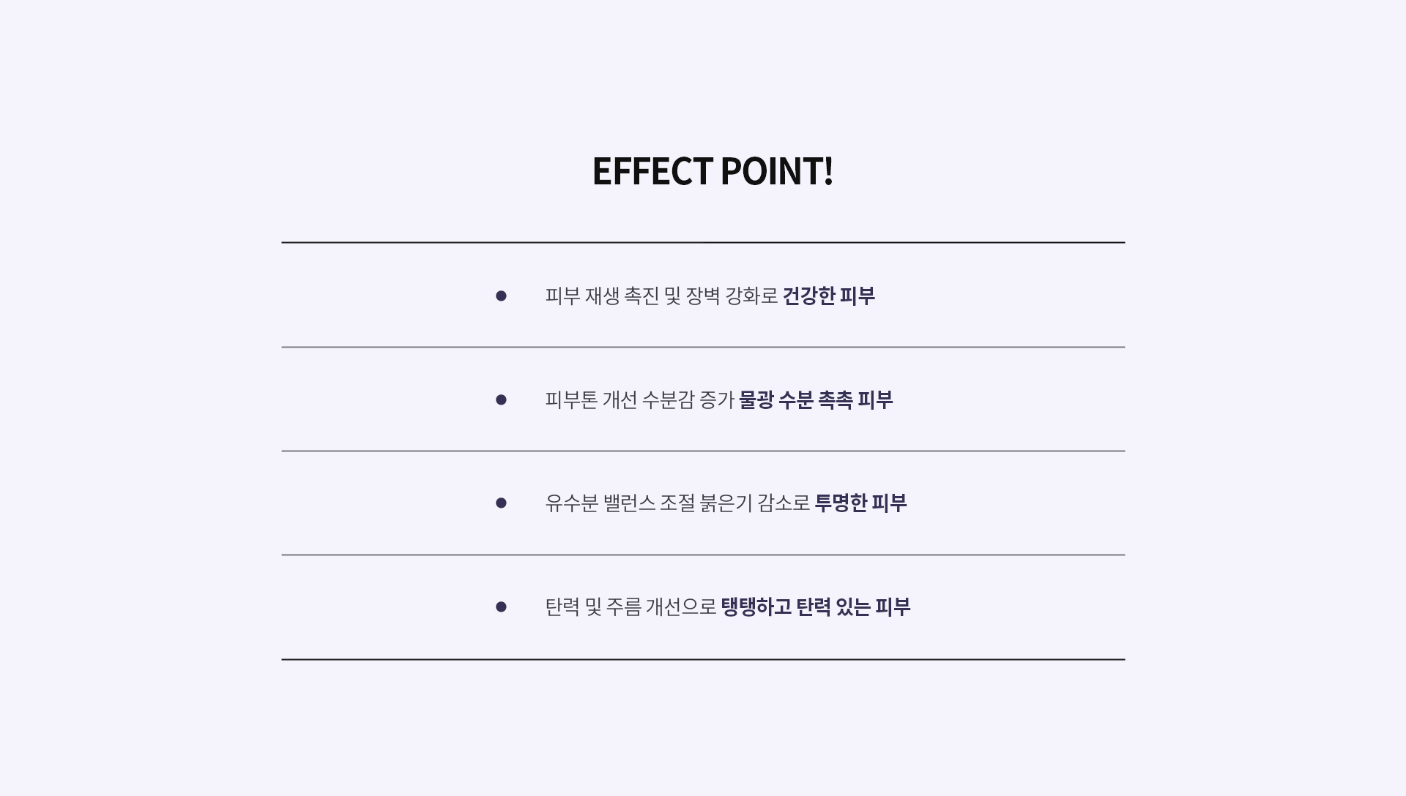Viewport: 1406px width, 796px height.
Task: Select bold phrase 탱탱하고 탄력 있는 피부
Action: 816,607
